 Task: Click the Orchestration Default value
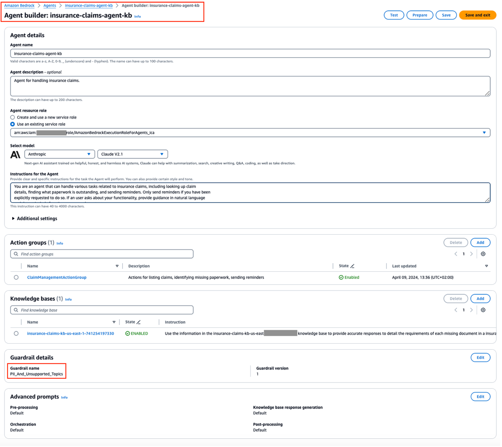click(x=17, y=430)
